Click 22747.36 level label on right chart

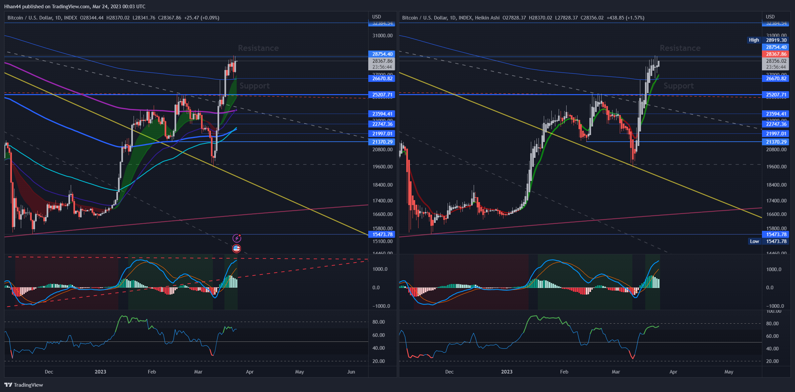point(776,124)
